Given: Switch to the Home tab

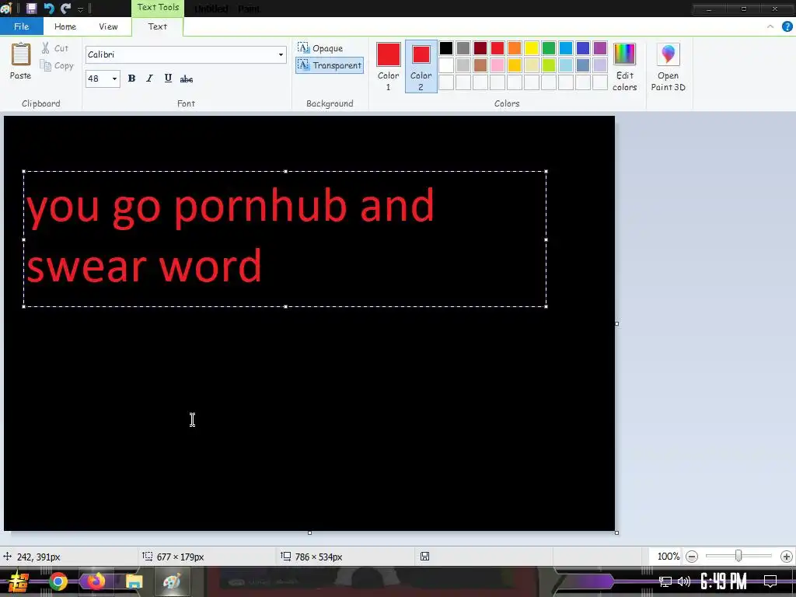Looking at the screenshot, I should (x=65, y=26).
